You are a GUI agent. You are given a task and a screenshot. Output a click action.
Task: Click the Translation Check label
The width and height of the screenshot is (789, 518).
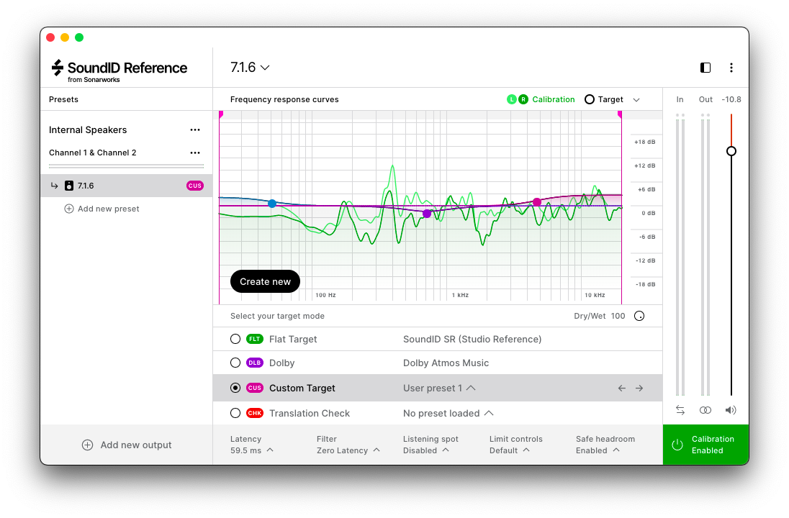pyautogui.click(x=310, y=413)
